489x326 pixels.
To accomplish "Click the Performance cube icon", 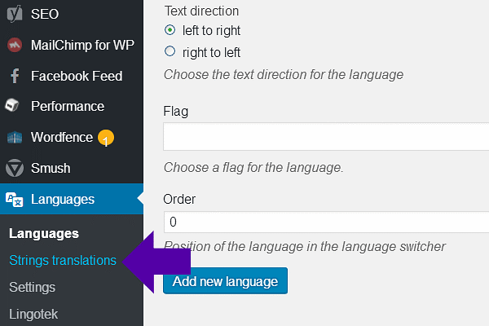I will pyautogui.click(x=14, y=106).
